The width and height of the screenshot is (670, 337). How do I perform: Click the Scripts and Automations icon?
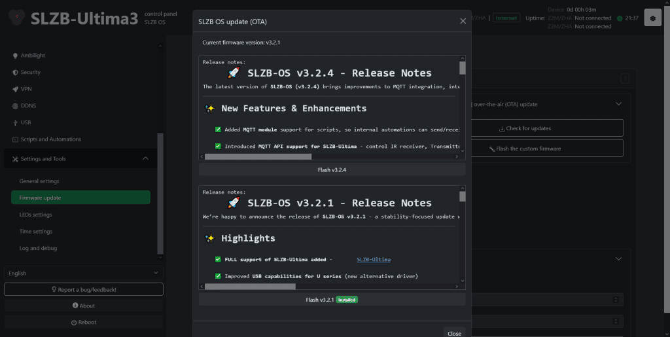tap(15, 139)
